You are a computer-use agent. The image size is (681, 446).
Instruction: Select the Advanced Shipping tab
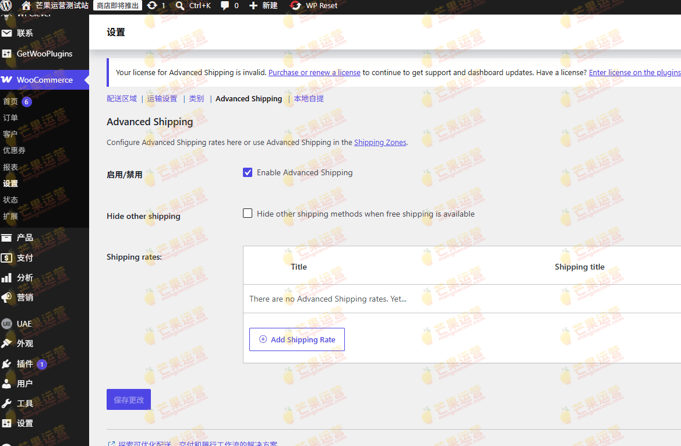(249, 98)
